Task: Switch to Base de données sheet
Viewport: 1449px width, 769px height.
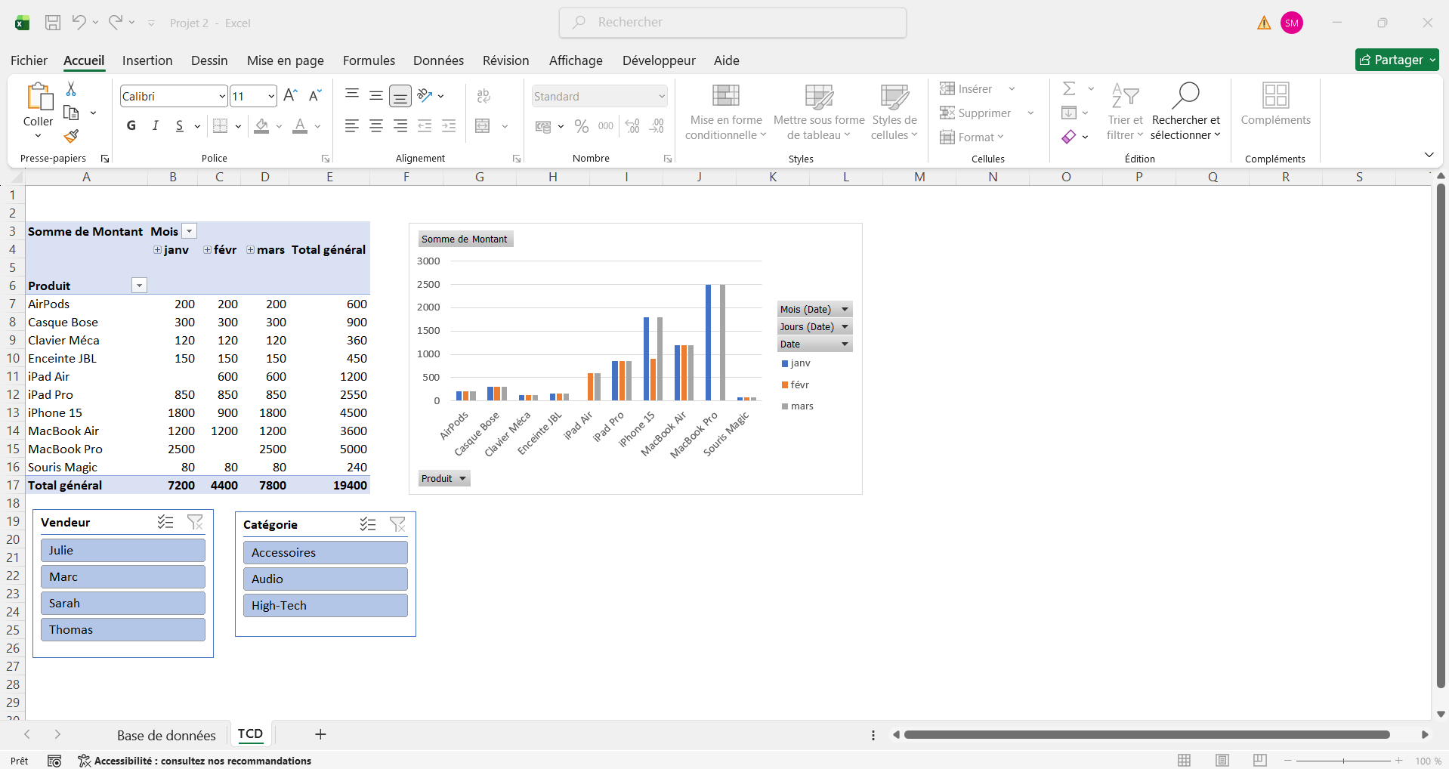Action: point(166,735)
